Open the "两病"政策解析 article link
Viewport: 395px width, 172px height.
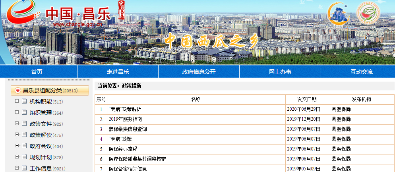pyautogui.click(x=125, y=109)
